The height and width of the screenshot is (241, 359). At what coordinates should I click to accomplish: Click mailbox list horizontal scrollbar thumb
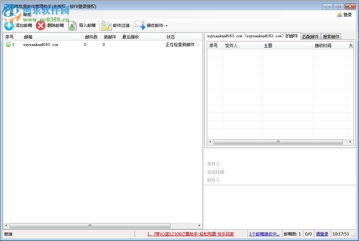pos(90,226)
